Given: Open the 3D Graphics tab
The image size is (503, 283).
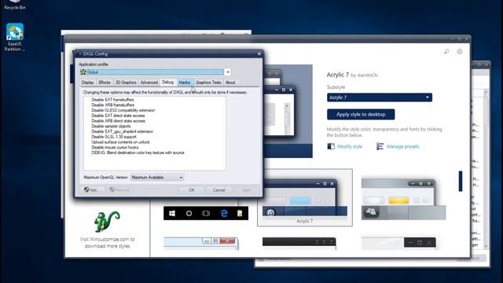Looking at the screenshot, I should [126, 83].
